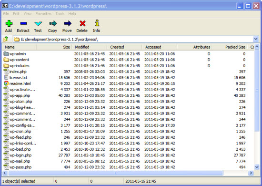Open the Help menu
The height and width of the screenshot is (186, 262).
click(x=72, y=14)
